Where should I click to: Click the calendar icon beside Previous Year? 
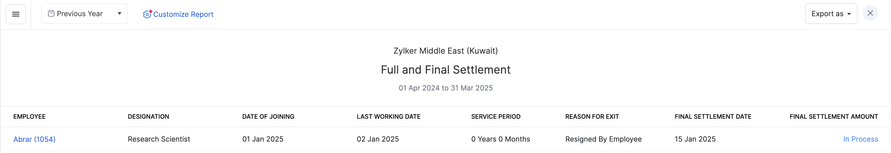coord(51,14)
